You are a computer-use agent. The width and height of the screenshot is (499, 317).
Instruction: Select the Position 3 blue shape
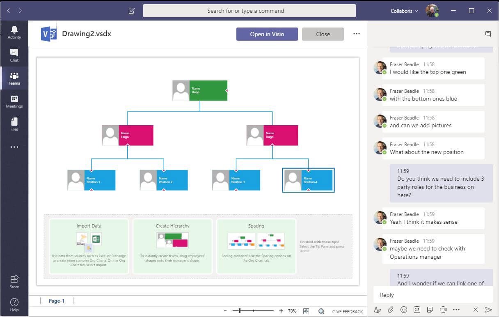tap(236, 180)
